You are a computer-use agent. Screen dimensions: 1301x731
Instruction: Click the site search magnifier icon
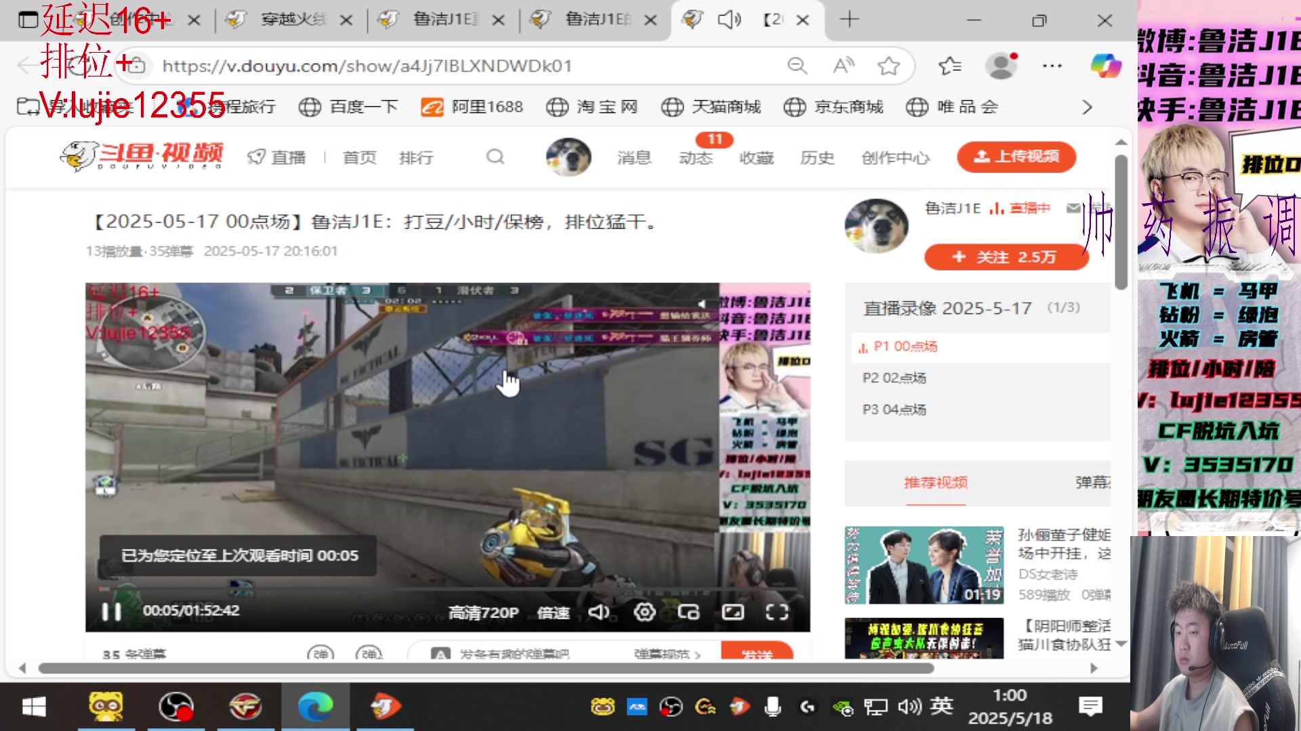click(x=495, y=157)
